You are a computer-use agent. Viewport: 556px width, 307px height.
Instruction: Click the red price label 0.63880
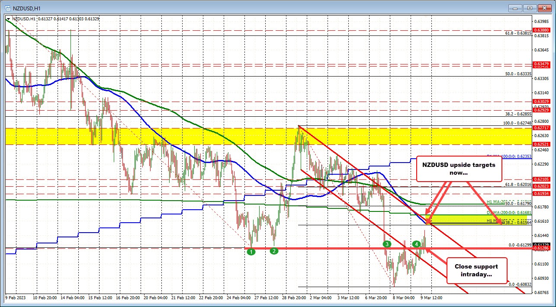542,30
